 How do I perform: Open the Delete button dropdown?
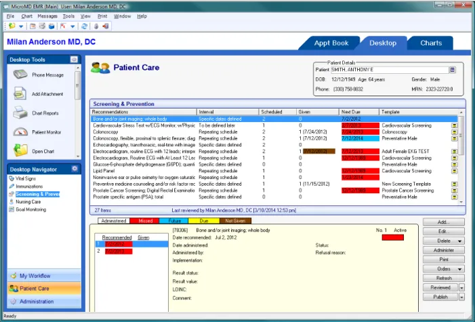(x=459, y=241)
